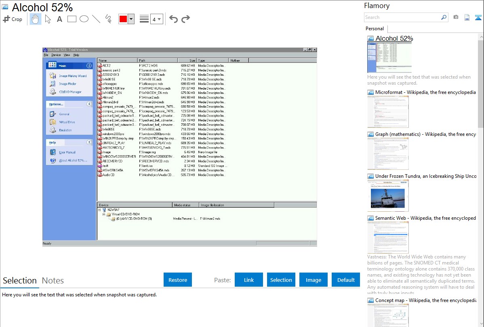
Task: Collapse the Options panel section chevron
Action: (89, 104)
